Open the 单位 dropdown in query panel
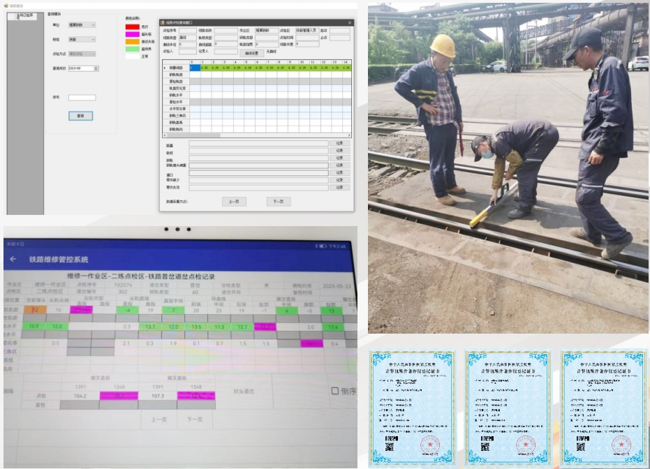650x469 pixels. [82, 25]
